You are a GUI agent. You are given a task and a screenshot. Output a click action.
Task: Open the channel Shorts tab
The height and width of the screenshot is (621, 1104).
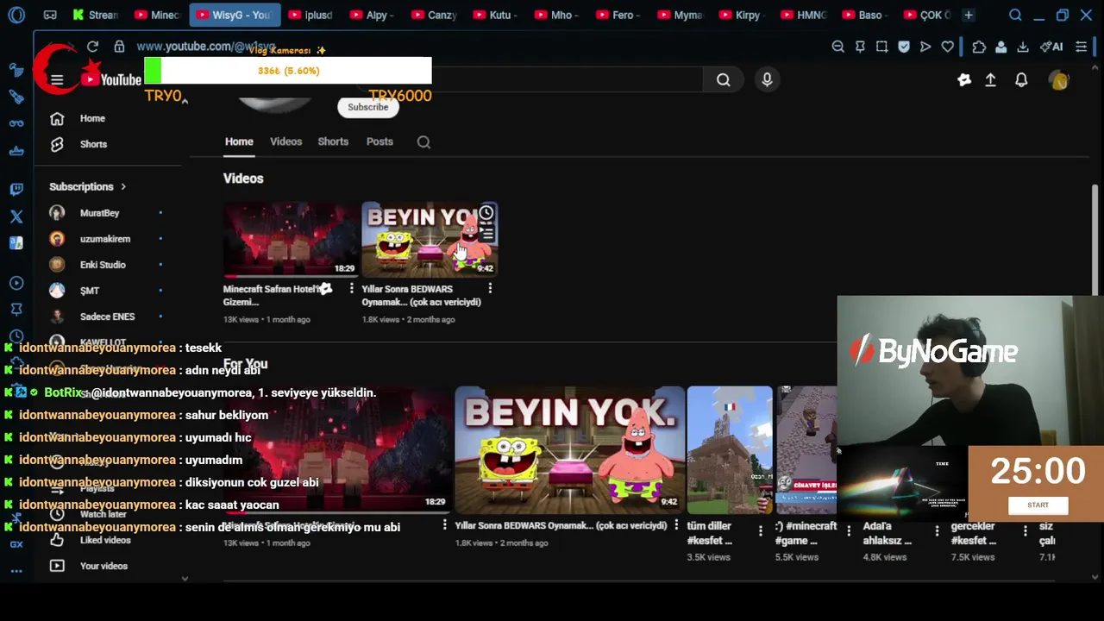333,141
